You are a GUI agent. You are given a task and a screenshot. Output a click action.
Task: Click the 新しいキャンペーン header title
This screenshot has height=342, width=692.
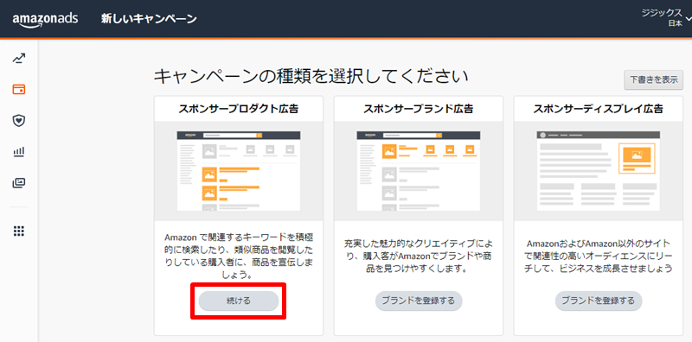(149, 19)
